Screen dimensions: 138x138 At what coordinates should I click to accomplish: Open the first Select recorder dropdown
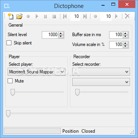[x=101, y=72]
